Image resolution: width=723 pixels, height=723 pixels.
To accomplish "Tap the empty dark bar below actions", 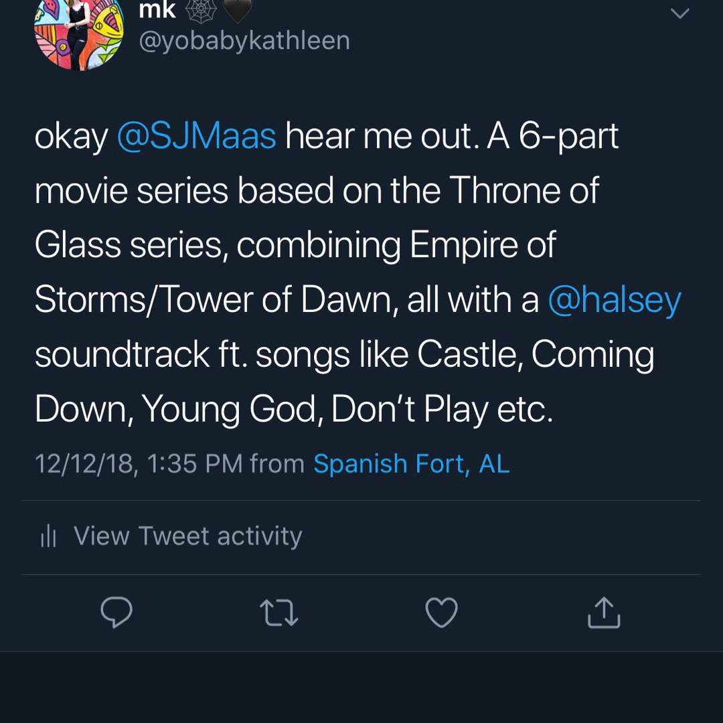I will (361, 688).
